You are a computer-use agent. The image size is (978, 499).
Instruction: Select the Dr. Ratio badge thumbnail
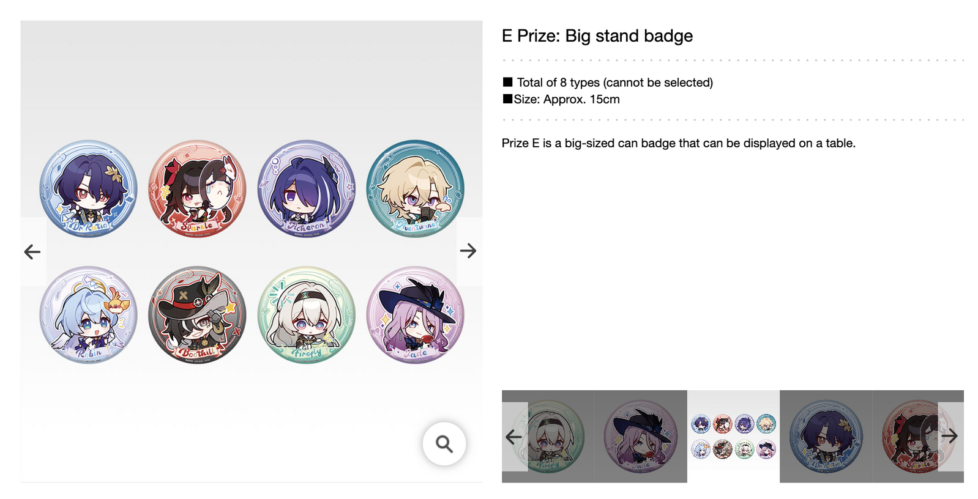coord(826,436)
